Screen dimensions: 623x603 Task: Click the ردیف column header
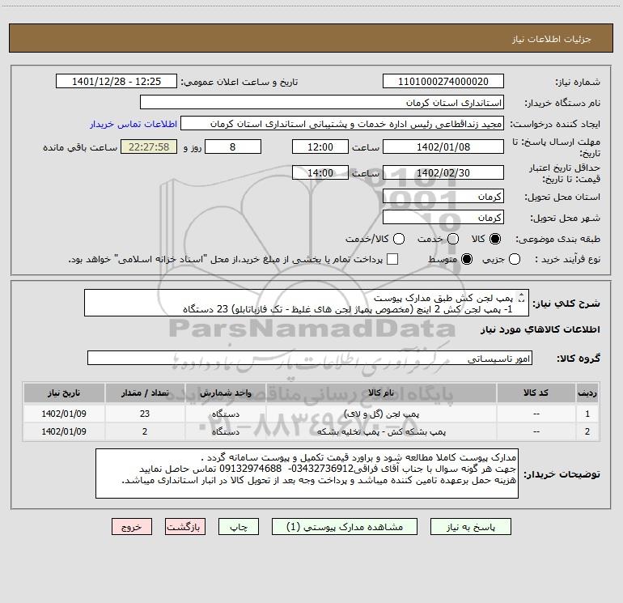coord(587,393)
